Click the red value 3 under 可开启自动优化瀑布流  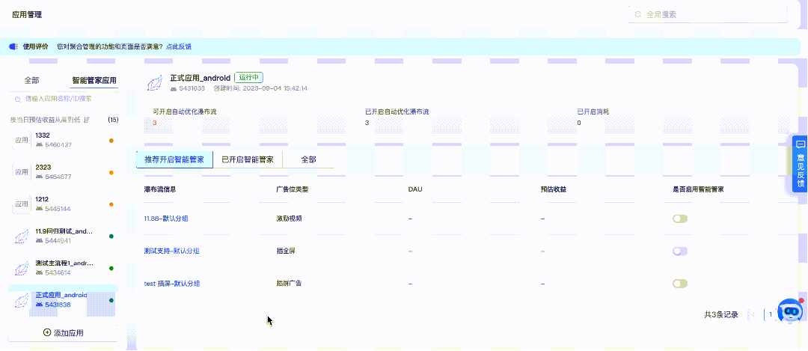tap(154, 123)
